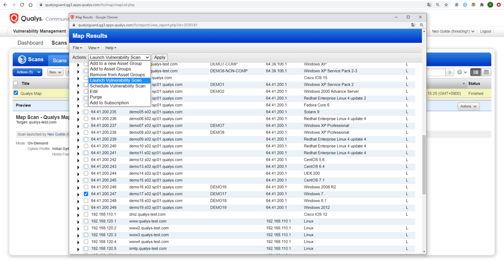
Task: Open the Dashboard tab in main window
Action: 30,43
